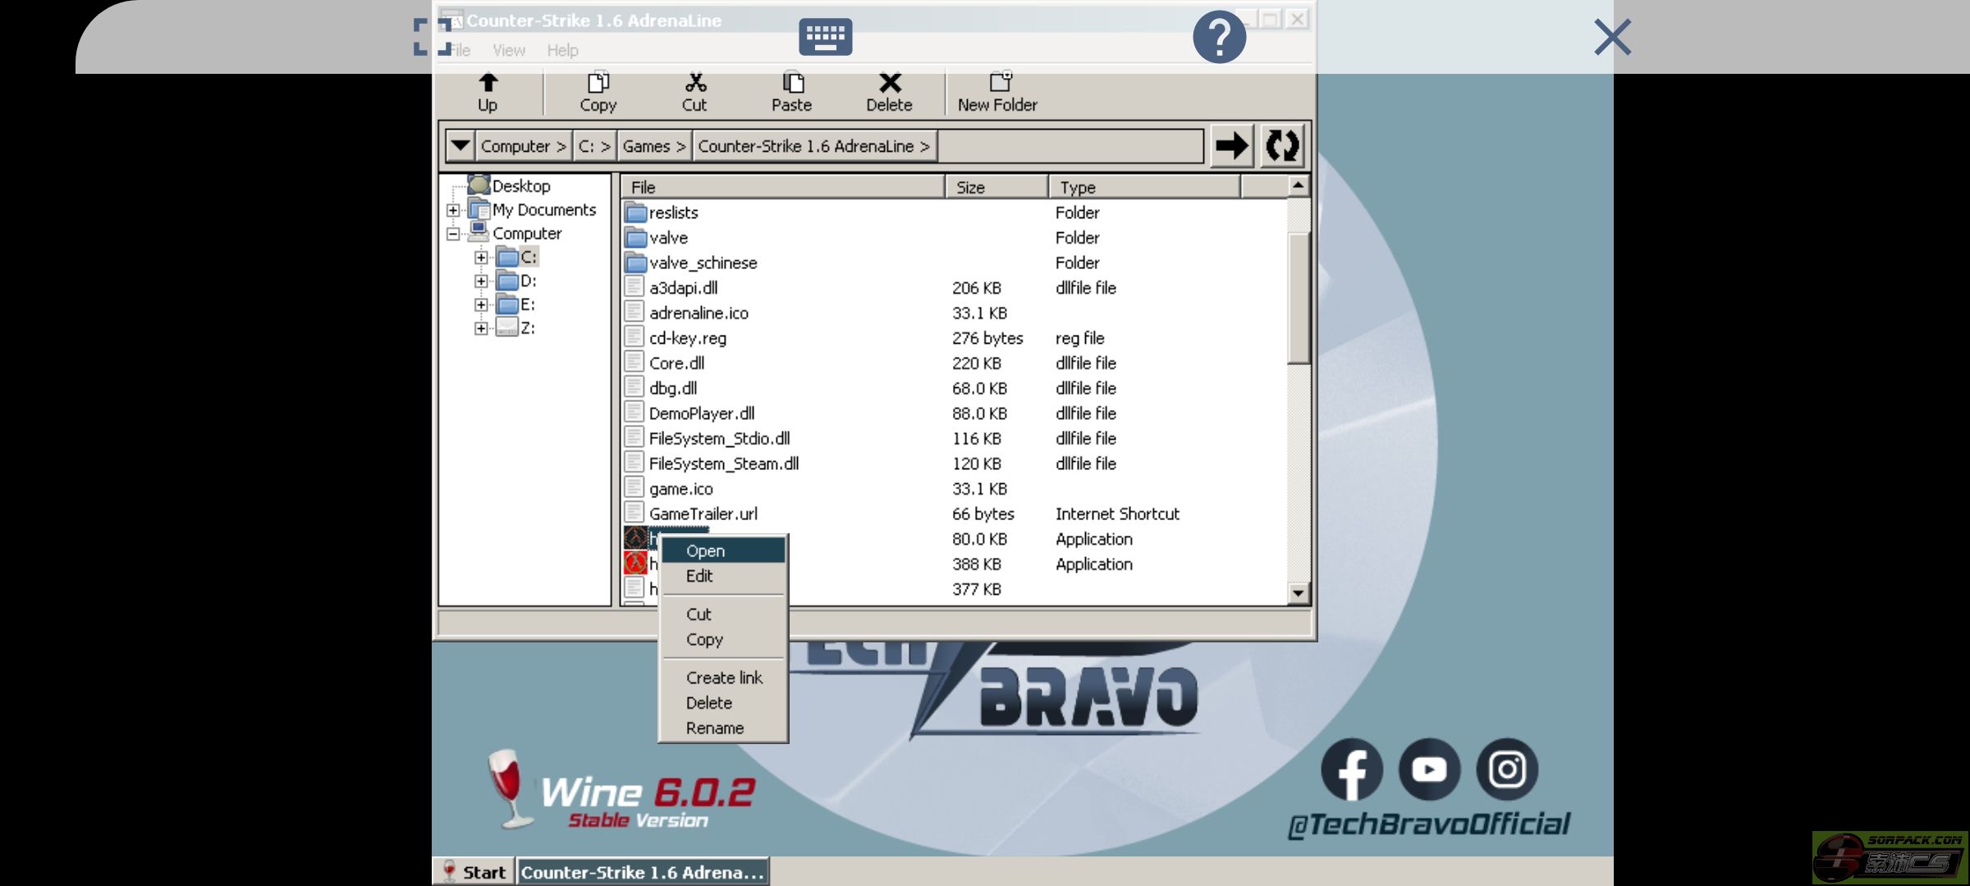Viewport: 1970px width, 886px height.
Task: Open the on-screen keyboard icon
Action: [x=825, y=37]
